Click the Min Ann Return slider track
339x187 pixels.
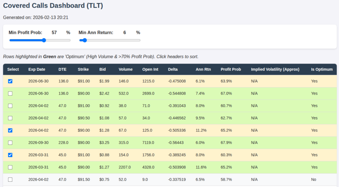110,40
